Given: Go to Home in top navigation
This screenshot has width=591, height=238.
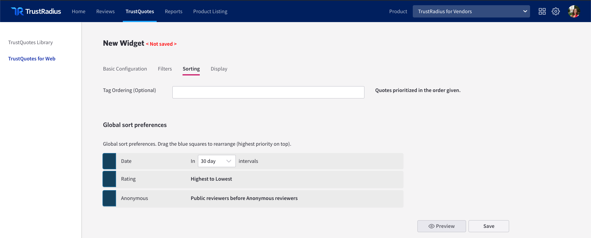Looking at the screenshot, I should point(78,11).
